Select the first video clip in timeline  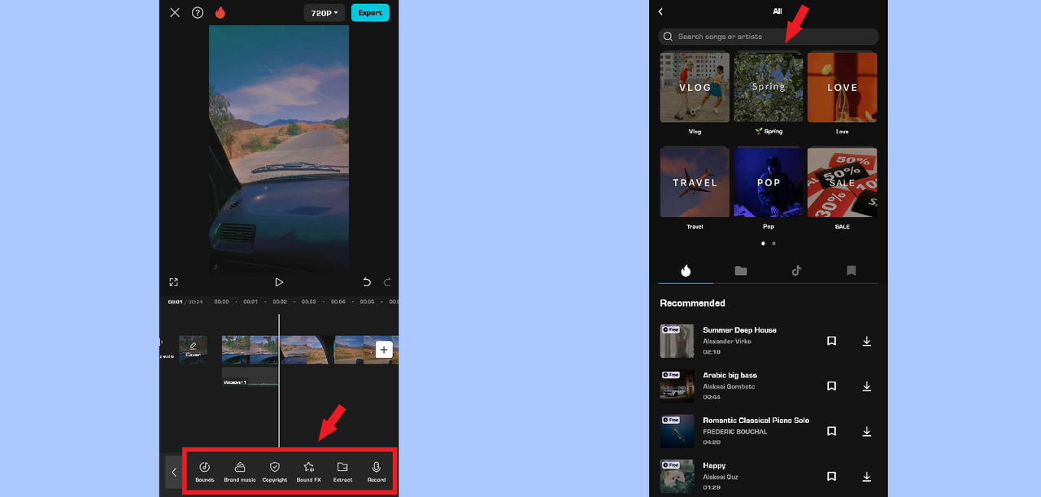click(x=250, y=350)
